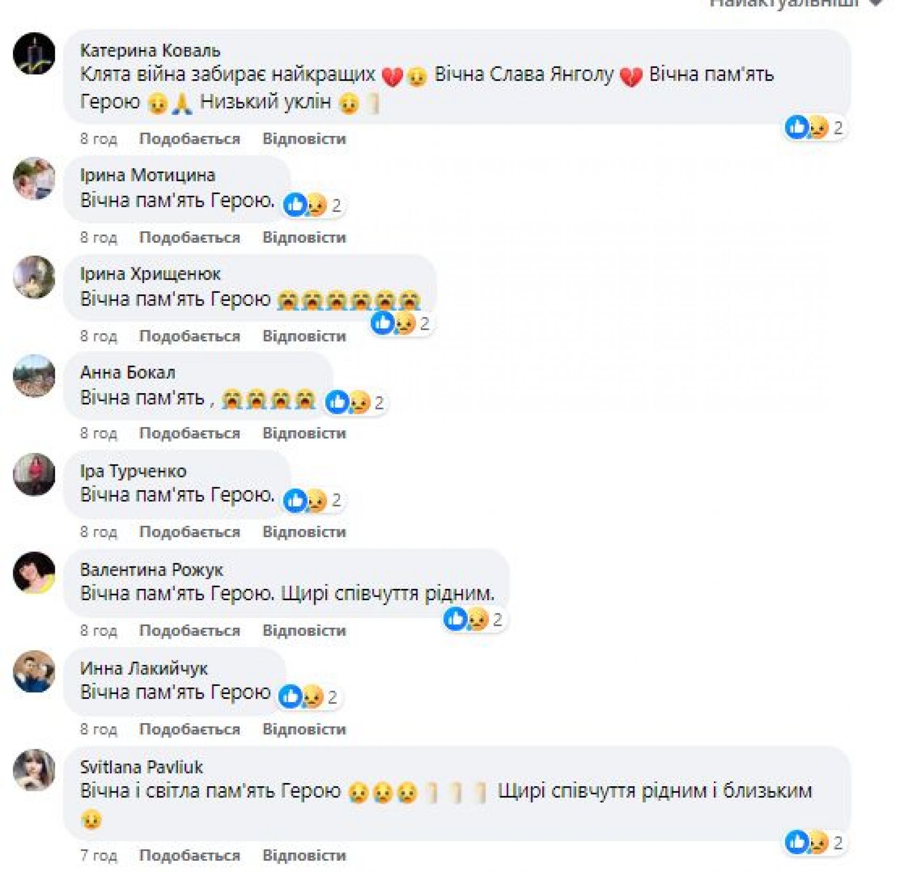Image resolution: width=900 pixels, height=872 pixels.
Task: Like Валентина Рожук's comment via Подобається
Action: [190, 630]
